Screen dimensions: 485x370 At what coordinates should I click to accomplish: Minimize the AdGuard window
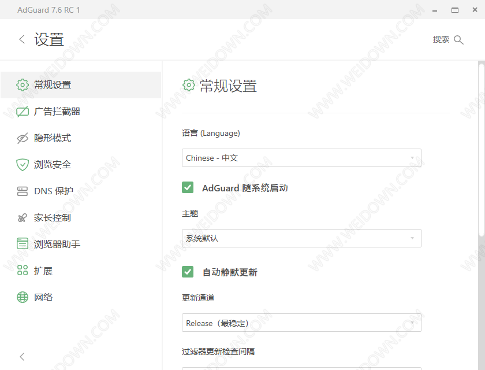click(435, 10)
